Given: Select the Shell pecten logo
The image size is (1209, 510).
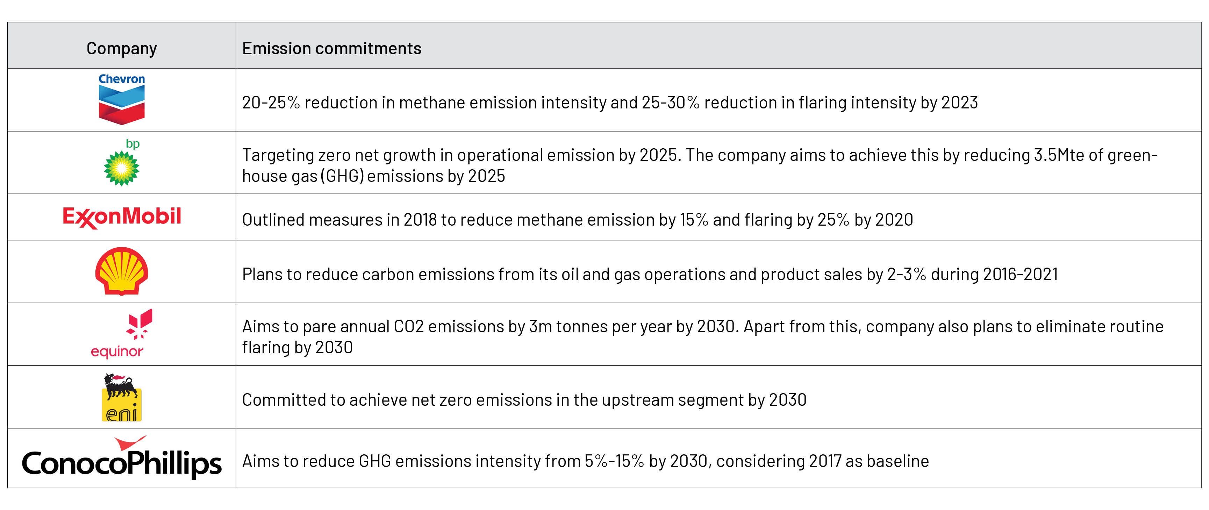Looking at the screenshot, I should click(x=122, y=271).
